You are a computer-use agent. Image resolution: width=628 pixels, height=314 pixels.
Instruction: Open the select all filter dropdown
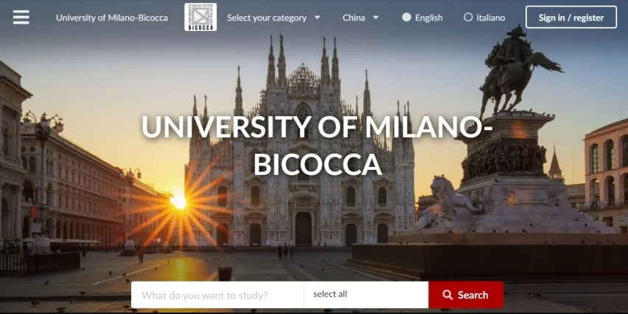pyautogui.click(x=366, y=294)
